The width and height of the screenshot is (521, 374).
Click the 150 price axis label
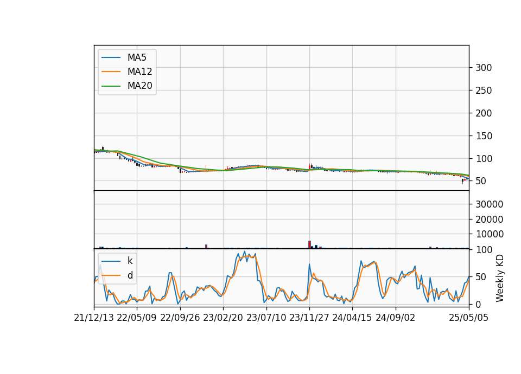point(484,136)
